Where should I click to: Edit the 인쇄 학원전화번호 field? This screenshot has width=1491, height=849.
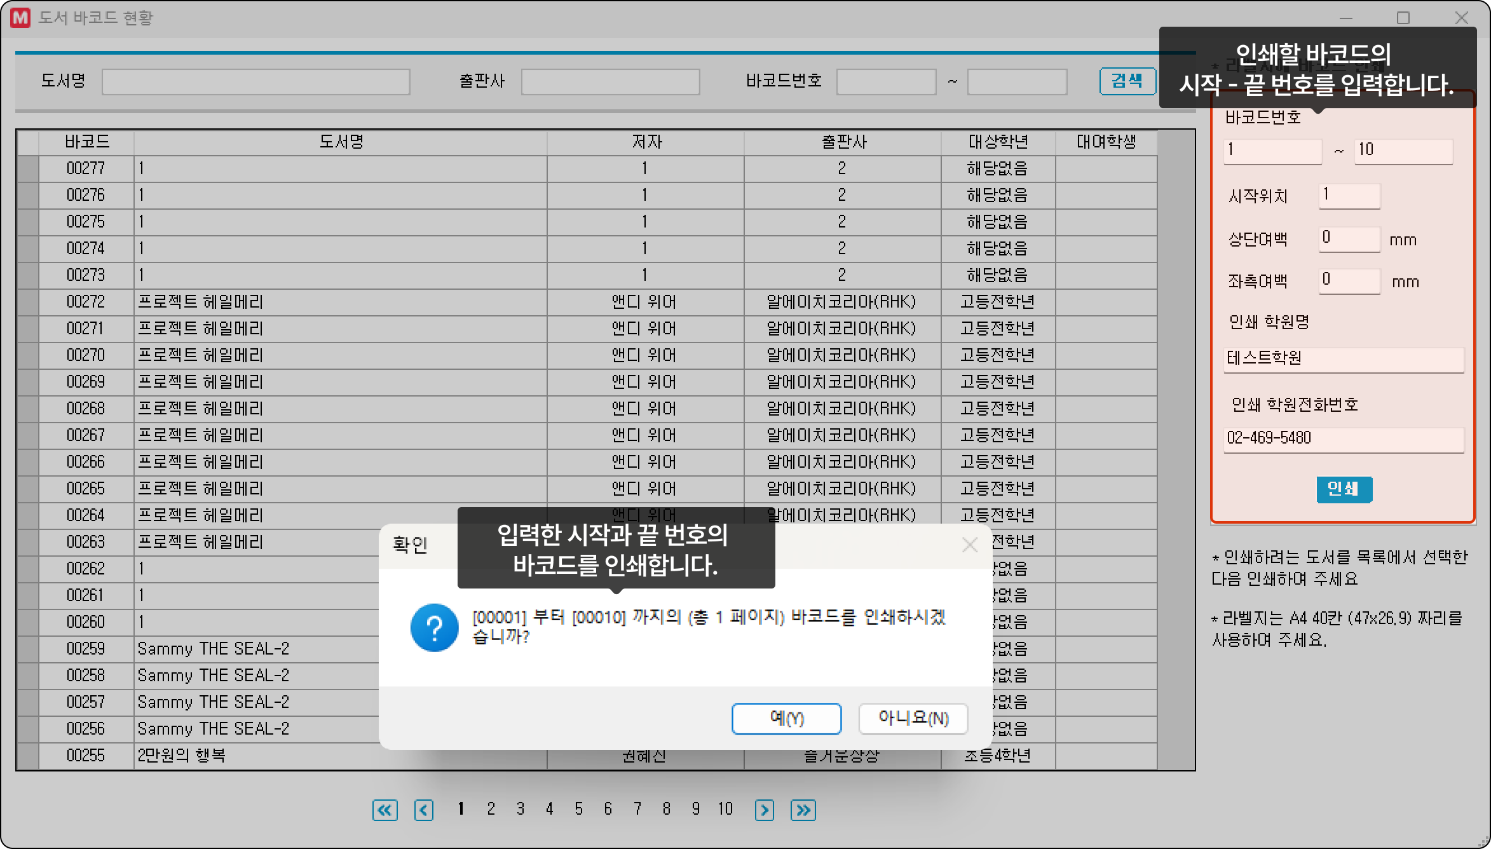point(1343,438)
